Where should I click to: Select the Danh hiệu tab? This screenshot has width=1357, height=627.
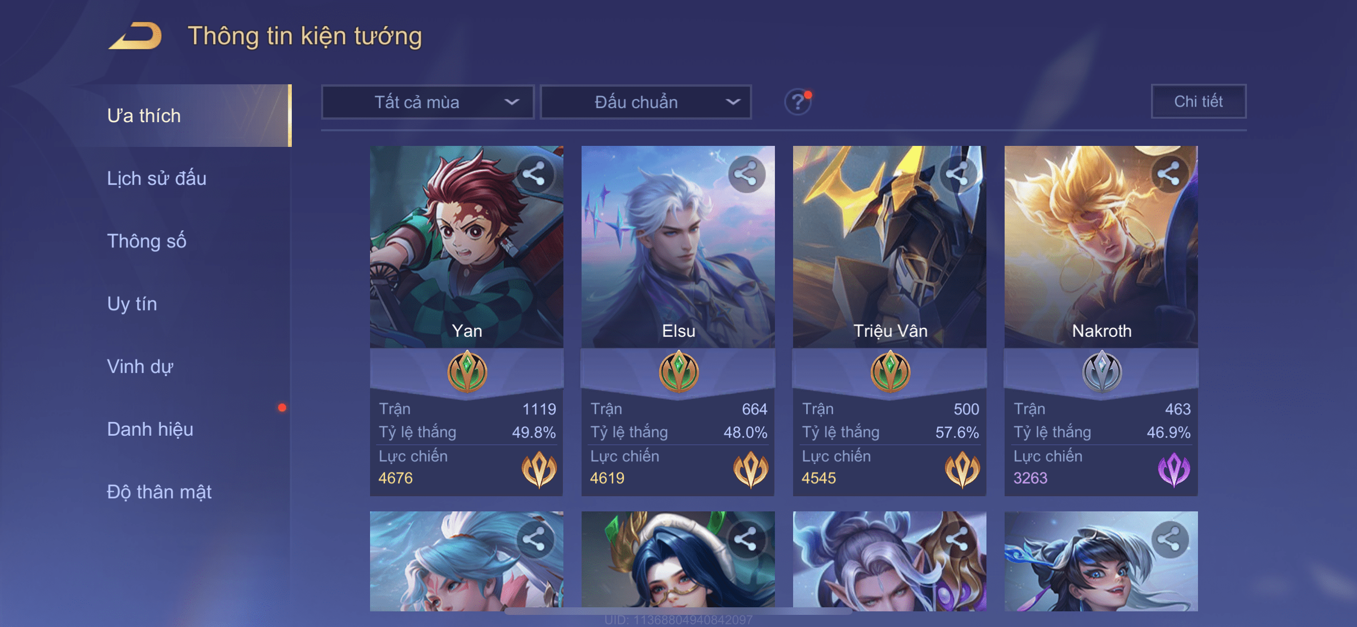click(x=149, y=429)
